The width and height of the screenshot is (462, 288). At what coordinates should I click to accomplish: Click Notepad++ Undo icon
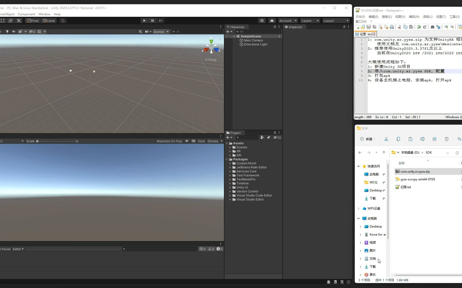(x=419, y=27)
